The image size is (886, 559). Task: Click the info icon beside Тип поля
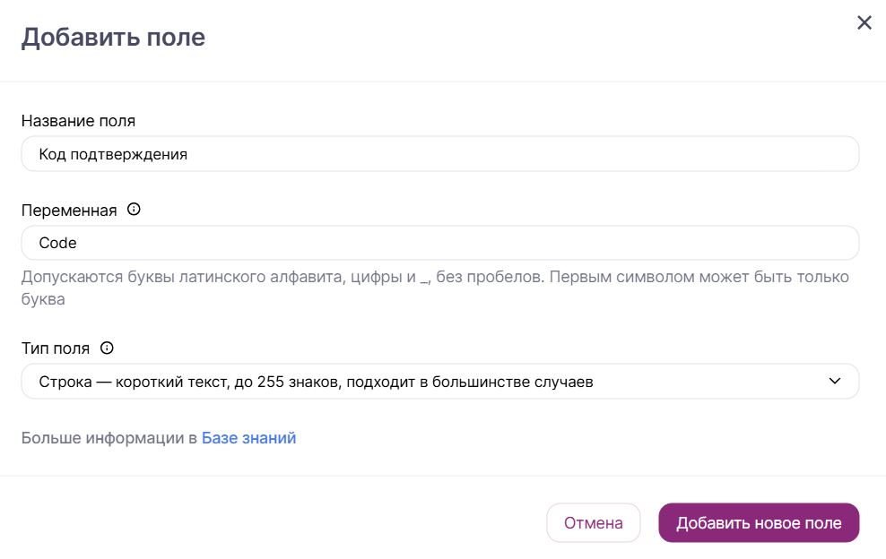[108, 347]
